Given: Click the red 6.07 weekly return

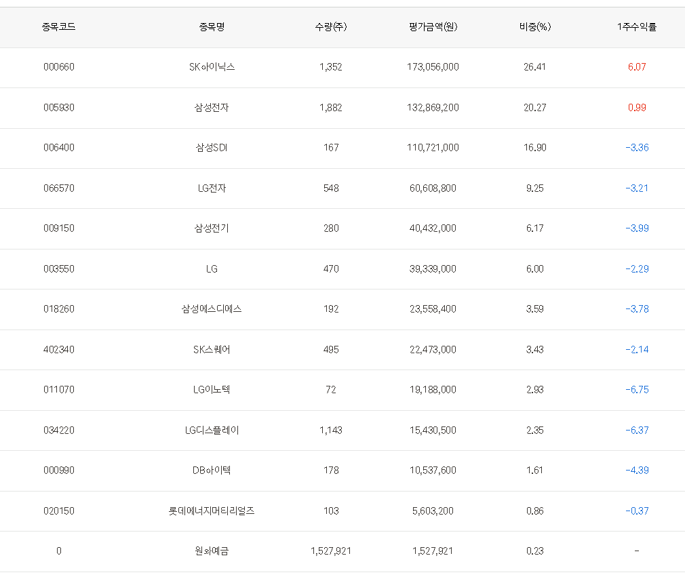Looking at the screenshot, I should pyautogui.click(x=637, y=67).
